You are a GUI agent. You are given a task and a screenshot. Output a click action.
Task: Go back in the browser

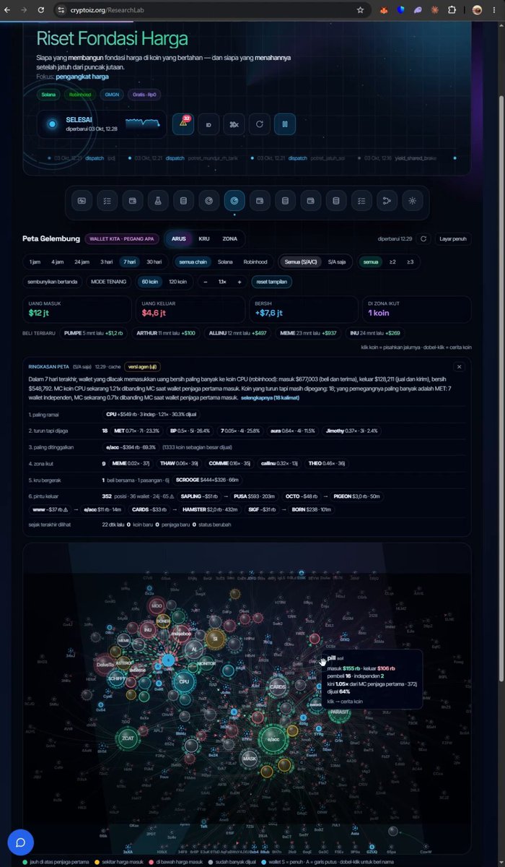(8, 10)
